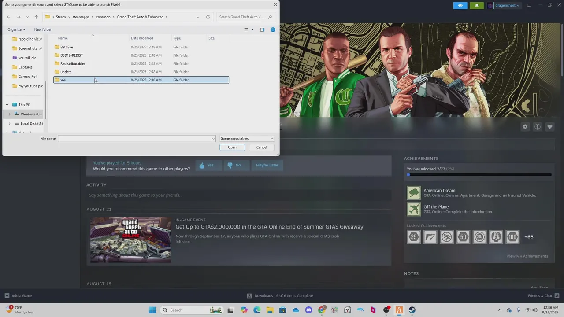Open the Game executables file type dropdown

[247, 139]
